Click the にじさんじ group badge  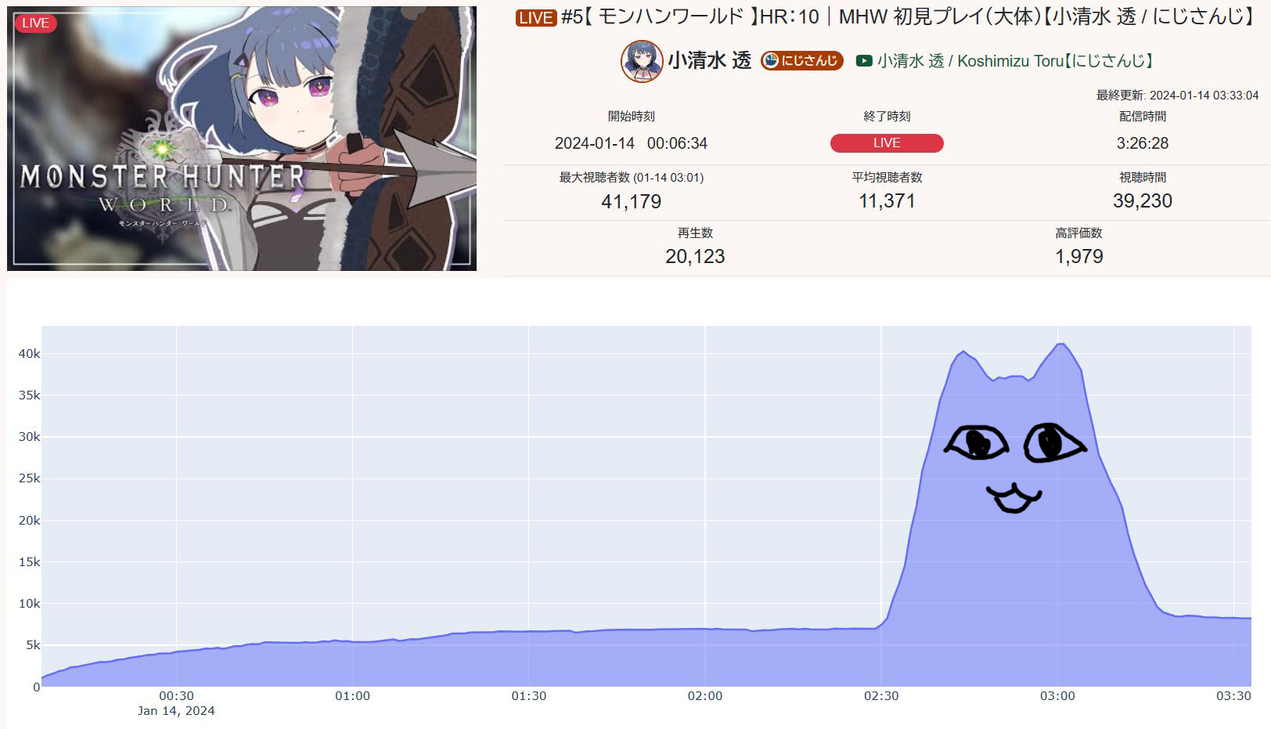tap(802, 61)
